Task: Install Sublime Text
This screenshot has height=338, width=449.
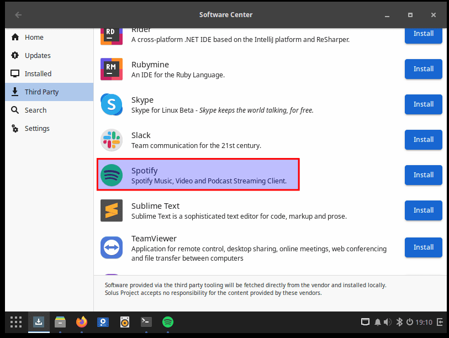Action: click(x=423, y=210)
